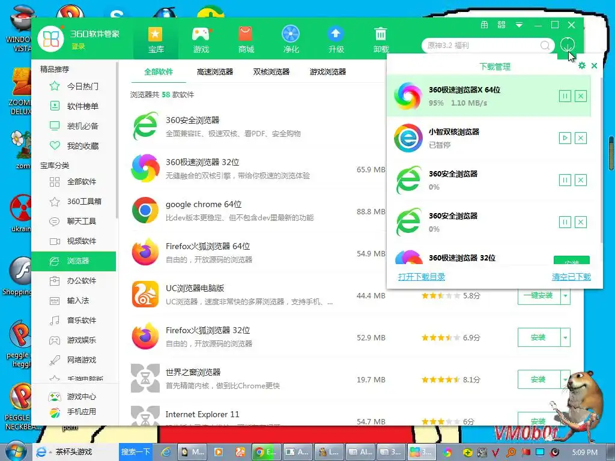Switch to 游戏浏览器 tab
This screenshot has width=615, height=461.
click(x=328, y=72)
